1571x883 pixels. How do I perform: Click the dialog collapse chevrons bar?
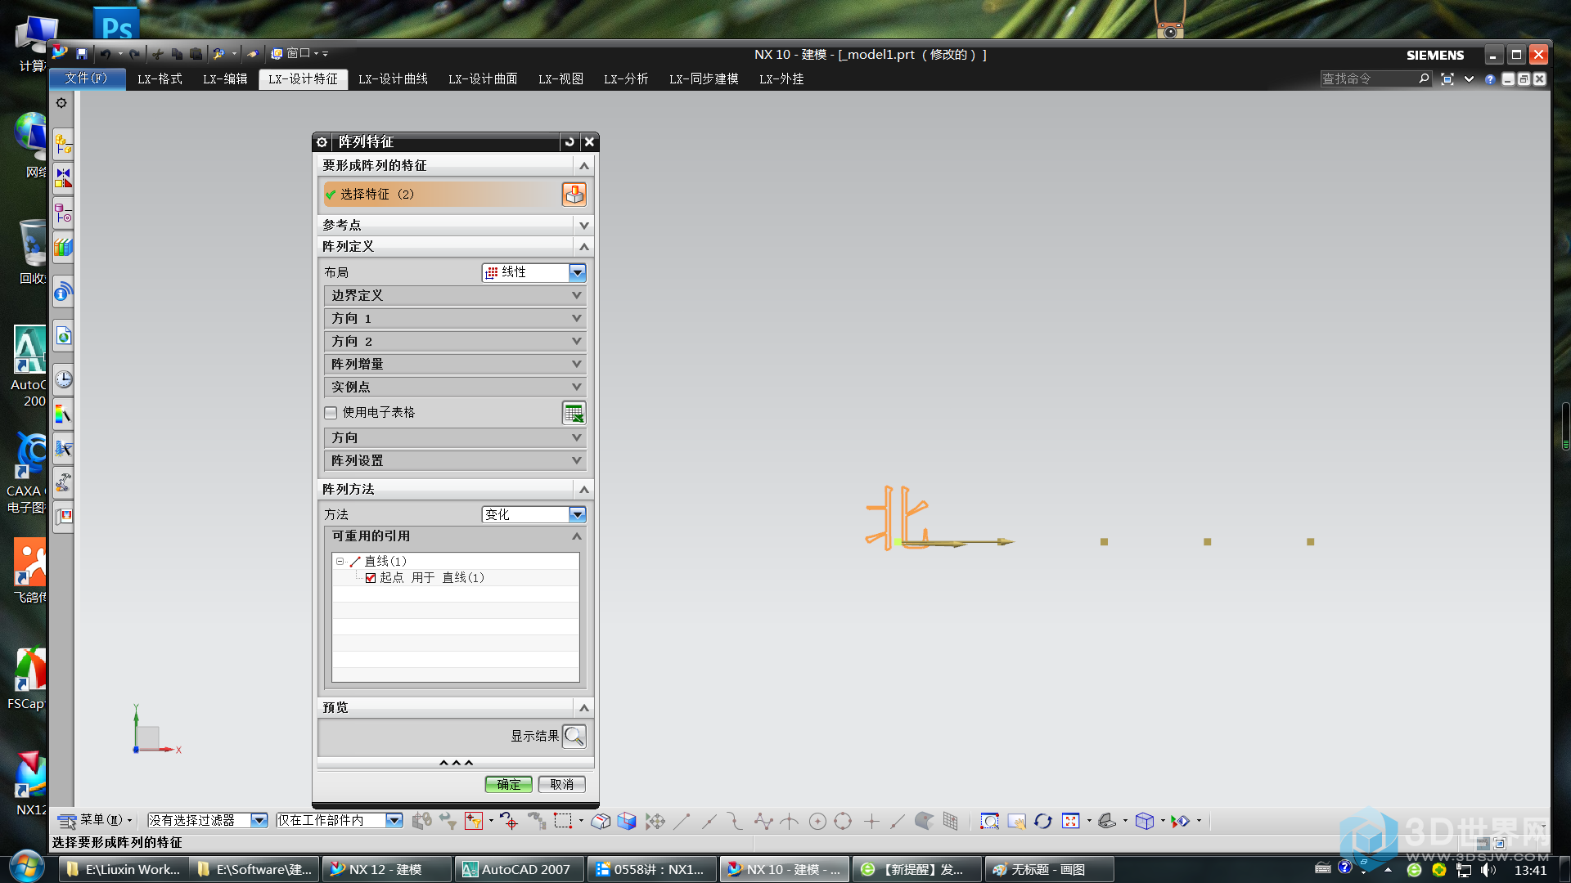[x=455, y=763]
